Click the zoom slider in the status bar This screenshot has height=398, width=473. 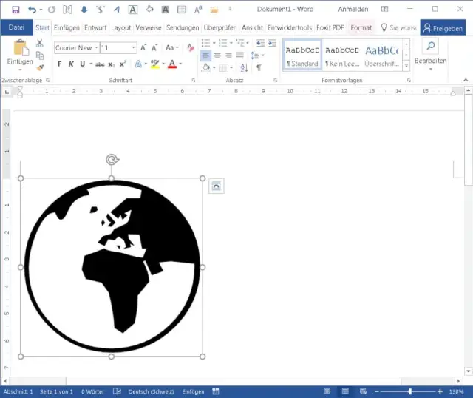411,391
